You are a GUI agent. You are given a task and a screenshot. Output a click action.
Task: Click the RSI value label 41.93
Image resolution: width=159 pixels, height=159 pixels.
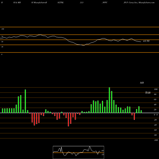[146, 41]
